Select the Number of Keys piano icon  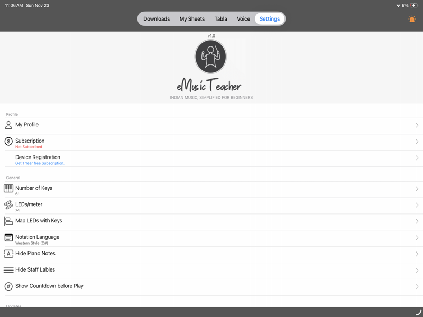(8, 188)
